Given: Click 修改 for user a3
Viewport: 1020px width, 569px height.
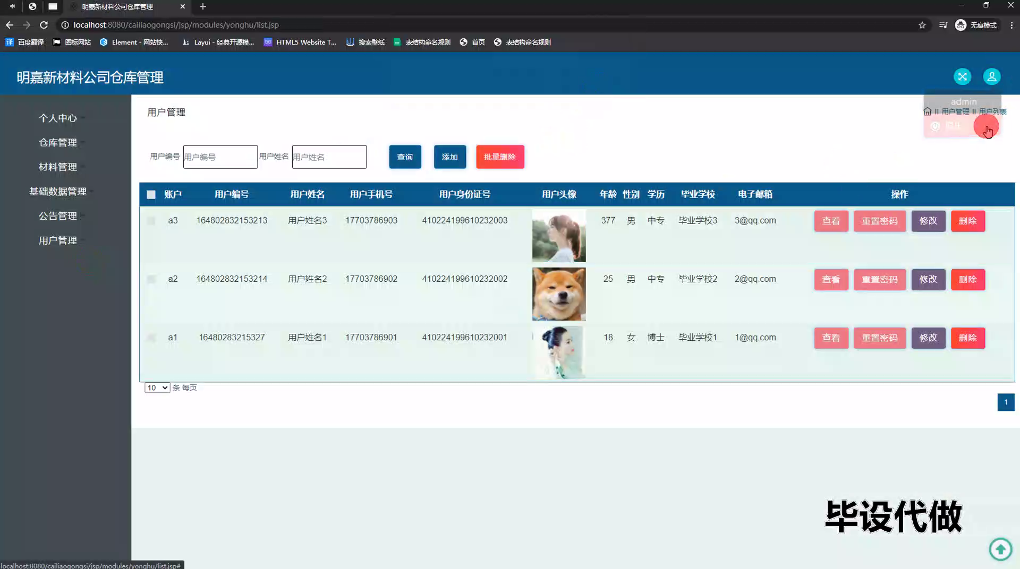Looking at the screenshot, I should [x=928, y=221].
